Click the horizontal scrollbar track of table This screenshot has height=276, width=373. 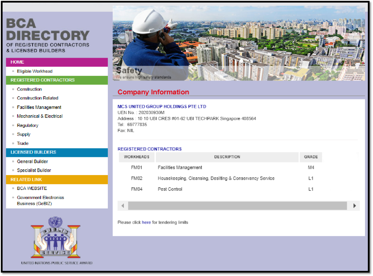click(237, 206)
